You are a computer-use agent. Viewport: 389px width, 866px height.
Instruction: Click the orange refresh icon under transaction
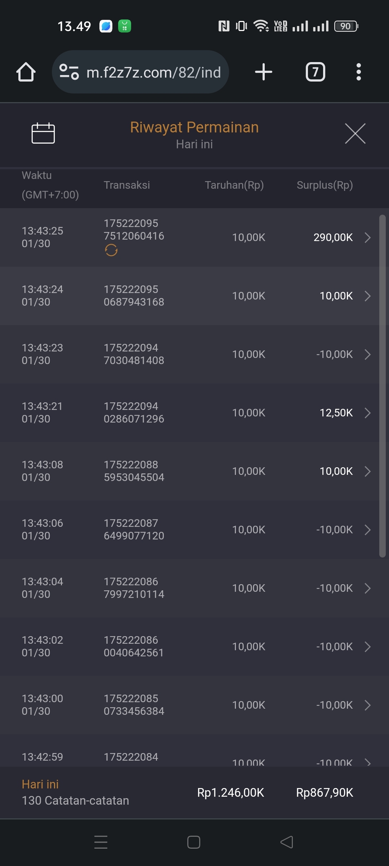click(111, 250)
